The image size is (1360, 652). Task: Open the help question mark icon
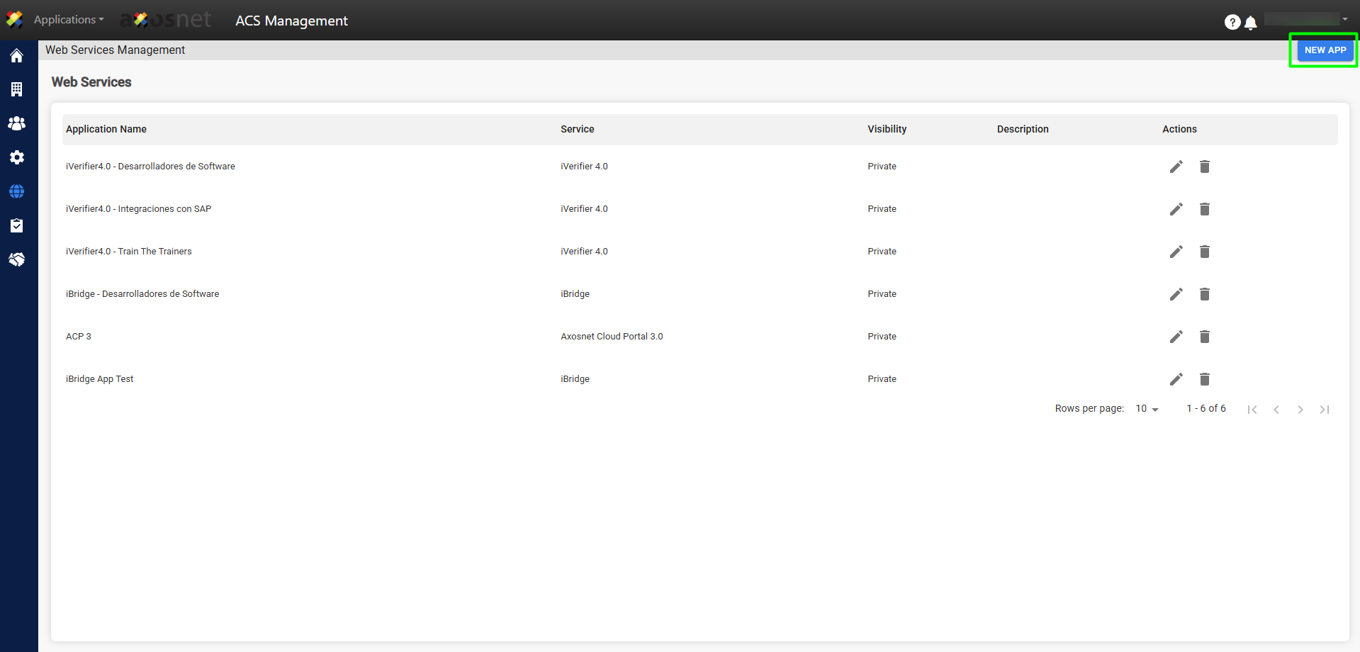coord(1232,23)
